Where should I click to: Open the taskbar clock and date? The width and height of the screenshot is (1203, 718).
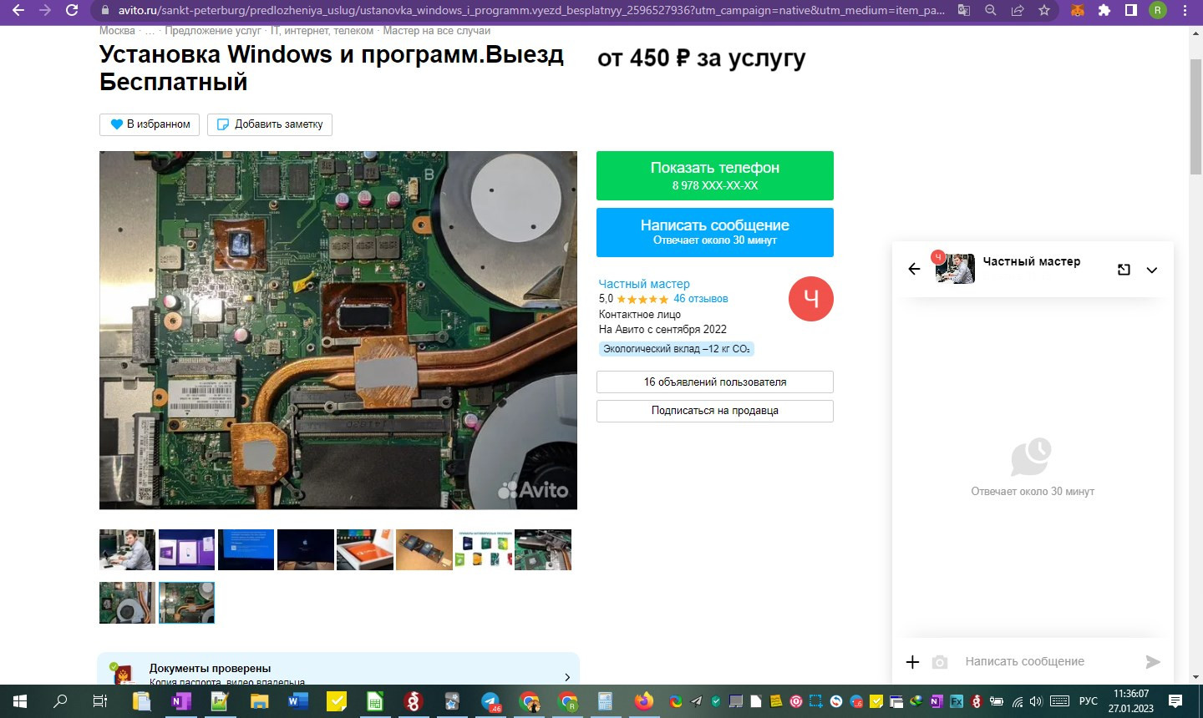1131,701
